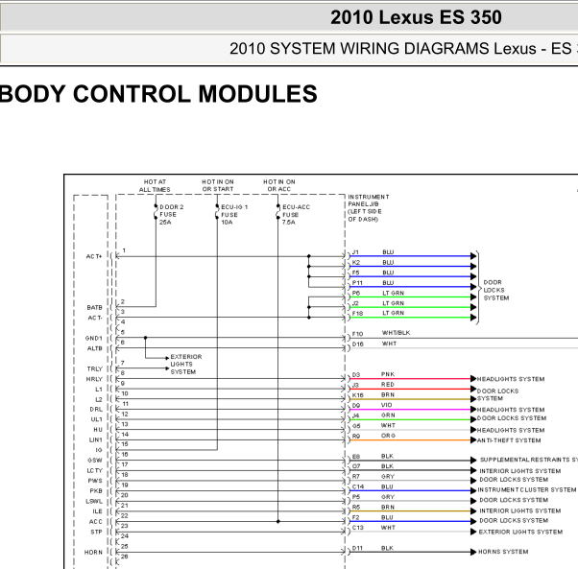Click the "2010 Lexus ES 350" page title
Image resolution: width=578 pixels, height=569 pixels.
coord(416,17)
